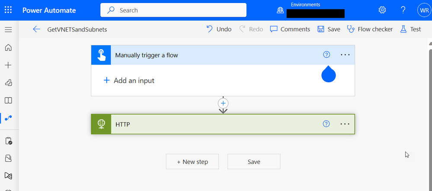Viewport: 432px width, 191px height.
Task: Click the Redo toolbar button
Action: coord(251,29)
